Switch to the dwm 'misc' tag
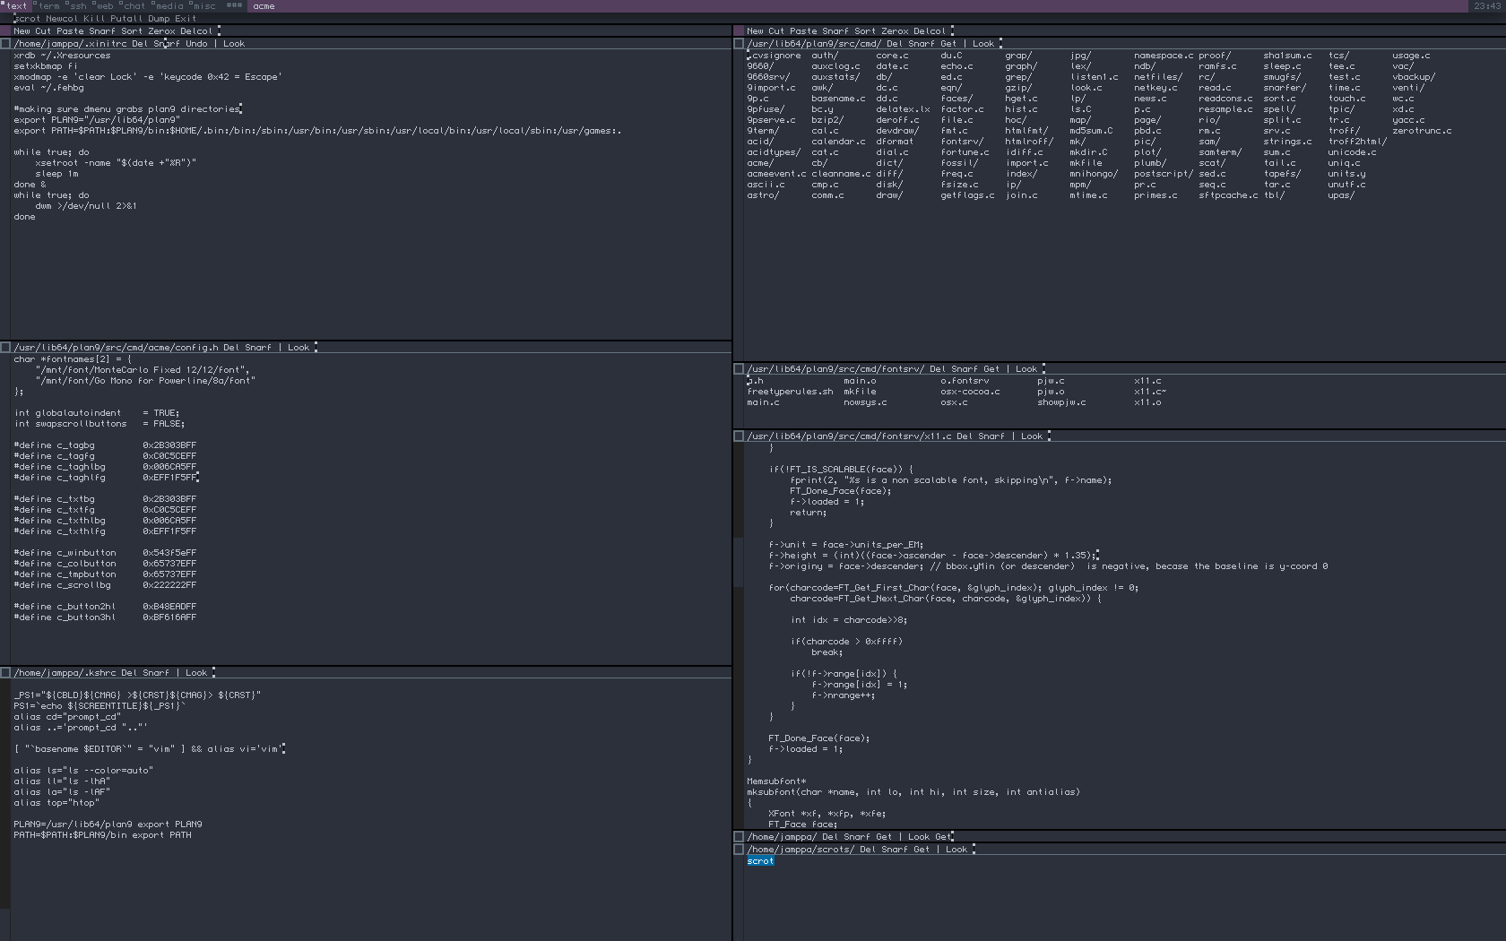Screen dimensions: 1506x941 [203, 5]
